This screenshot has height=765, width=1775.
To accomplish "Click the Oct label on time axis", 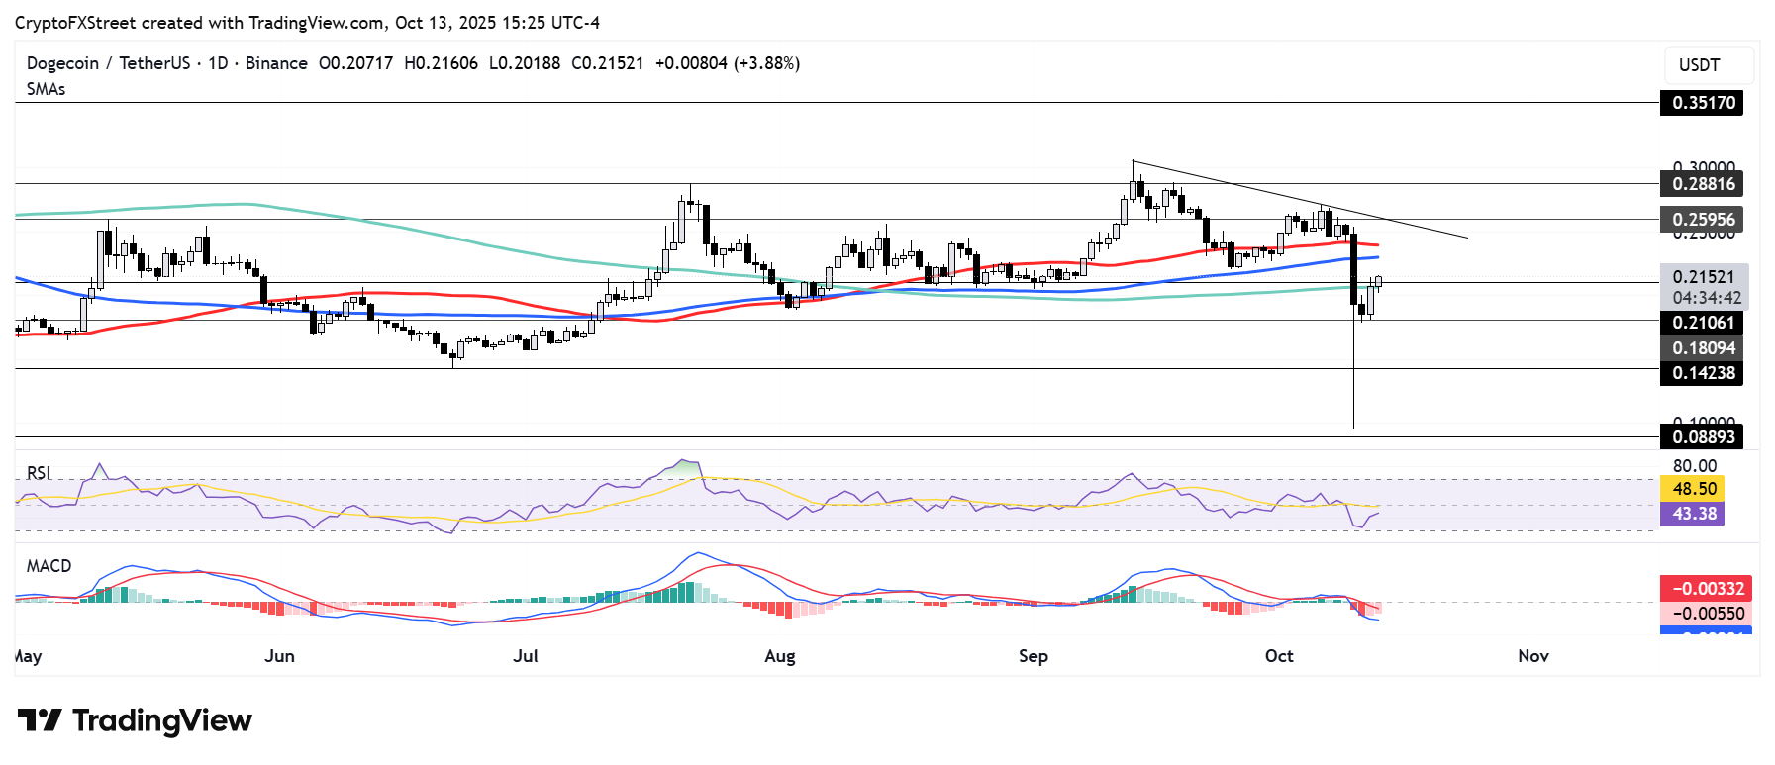I will coord(1279,656).
